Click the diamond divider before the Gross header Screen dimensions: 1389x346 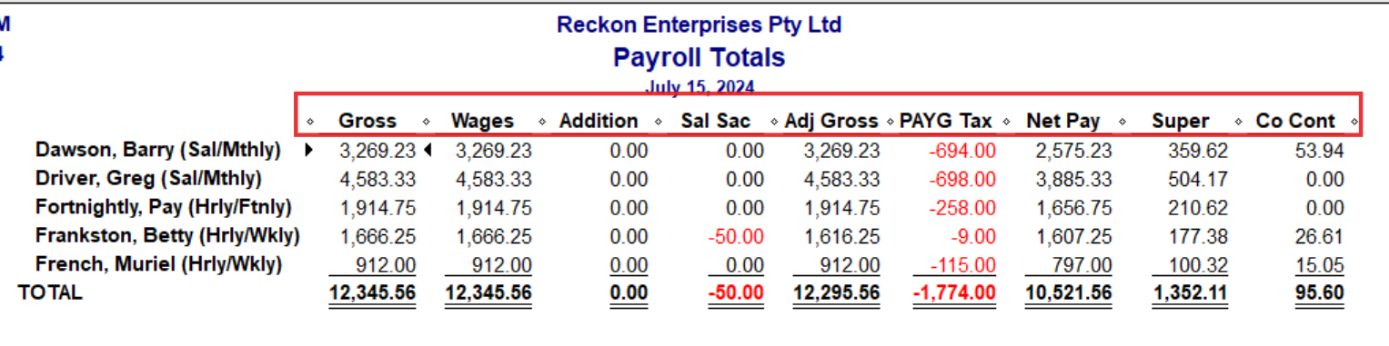[309, 122]
